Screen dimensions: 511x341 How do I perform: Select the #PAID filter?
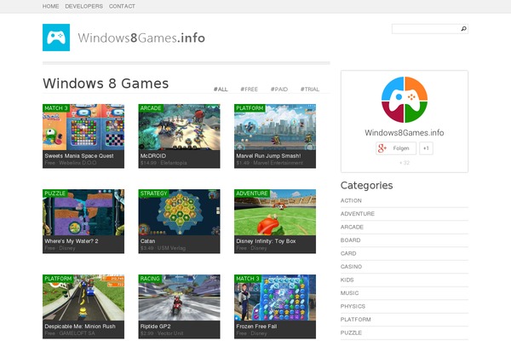(279, 89)
